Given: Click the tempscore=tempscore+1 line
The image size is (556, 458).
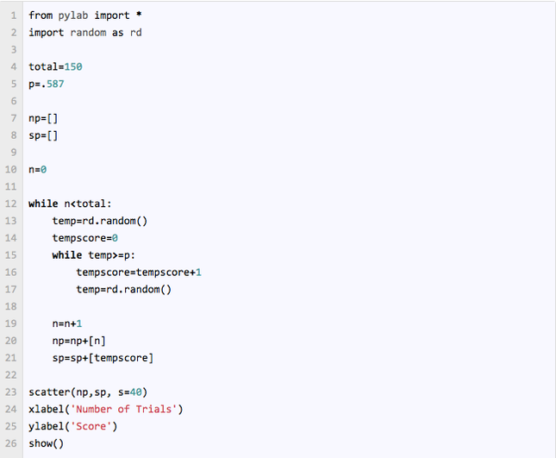Looking at the screenshot, I should tap(138, 272).
